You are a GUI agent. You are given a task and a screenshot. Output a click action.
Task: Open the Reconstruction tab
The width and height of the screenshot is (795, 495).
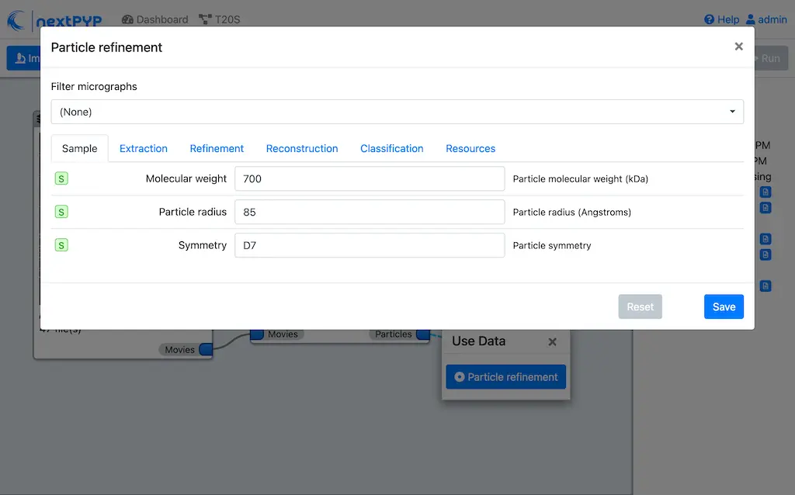[x=302, y=148]
